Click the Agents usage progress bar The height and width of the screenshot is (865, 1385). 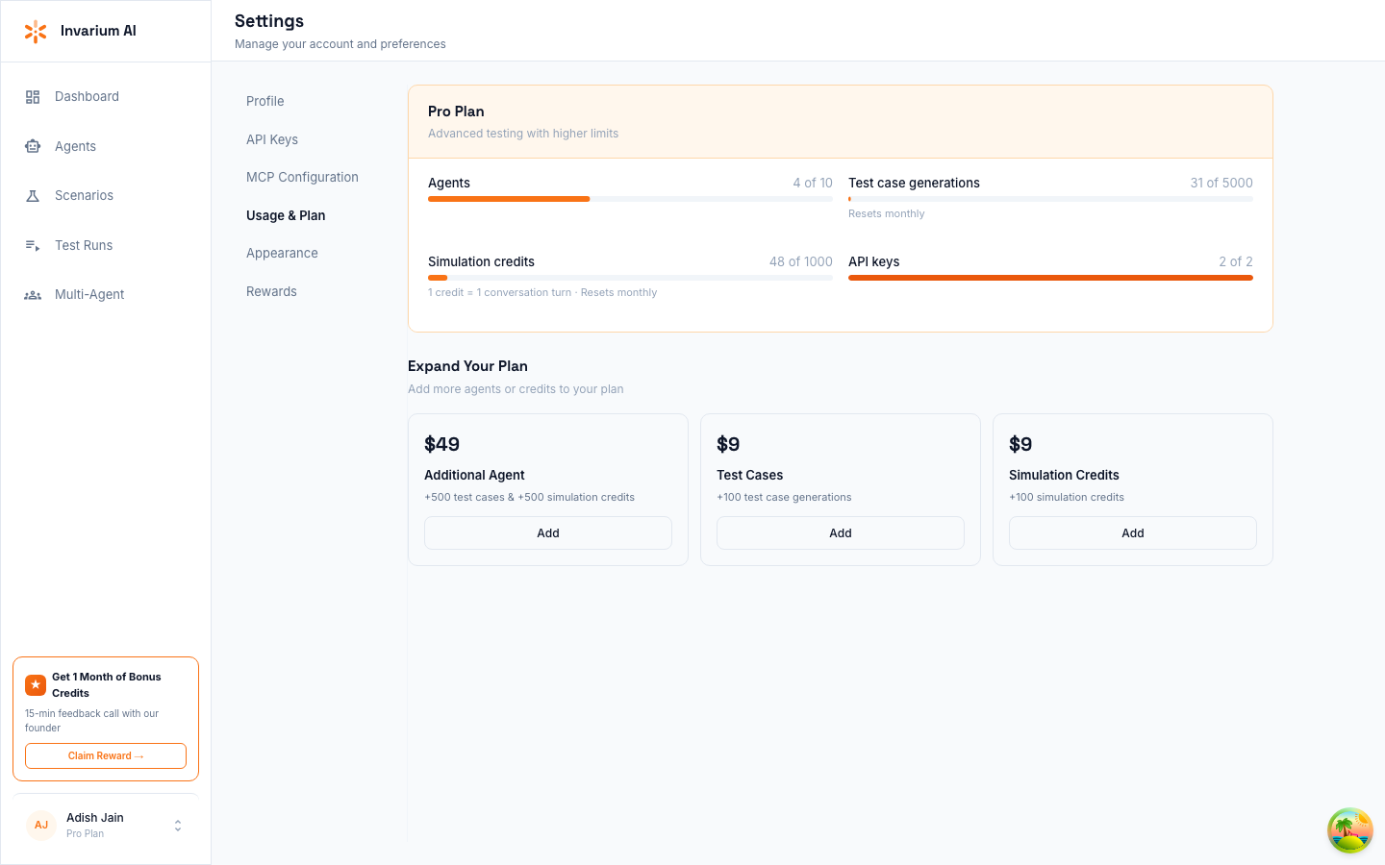[x=630, y=199]
